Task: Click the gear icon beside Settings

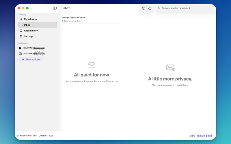Action: pos(21,36)
